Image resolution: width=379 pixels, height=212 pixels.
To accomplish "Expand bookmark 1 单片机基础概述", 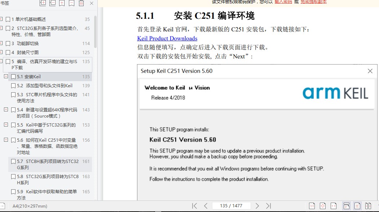I will pos(1,19).
